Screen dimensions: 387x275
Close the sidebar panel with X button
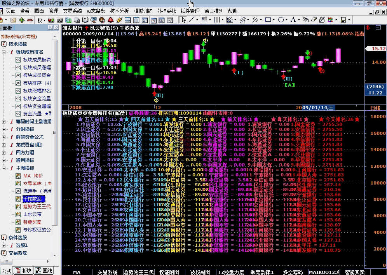coord(56,28)
